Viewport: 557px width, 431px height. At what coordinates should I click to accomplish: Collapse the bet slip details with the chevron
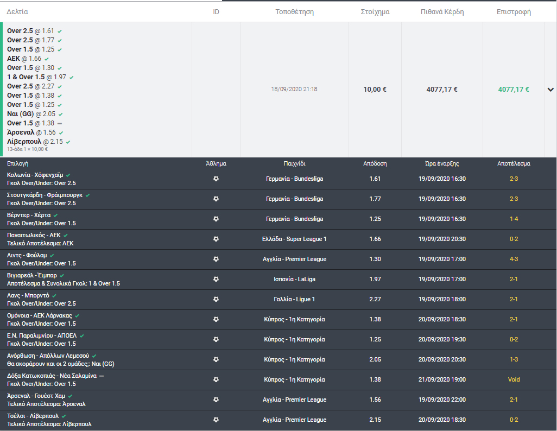(550, 90)
